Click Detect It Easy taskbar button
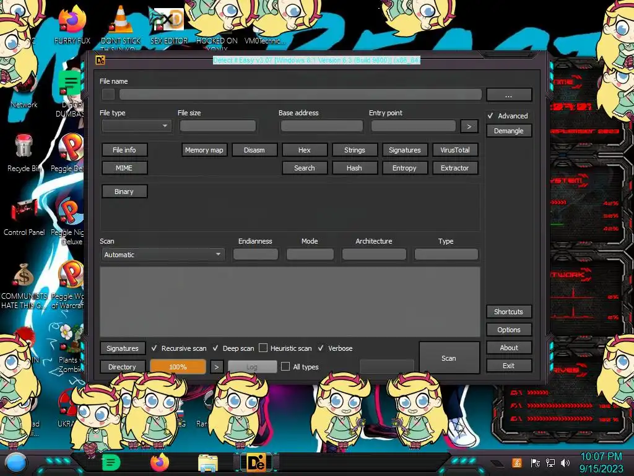 point(256,463)
